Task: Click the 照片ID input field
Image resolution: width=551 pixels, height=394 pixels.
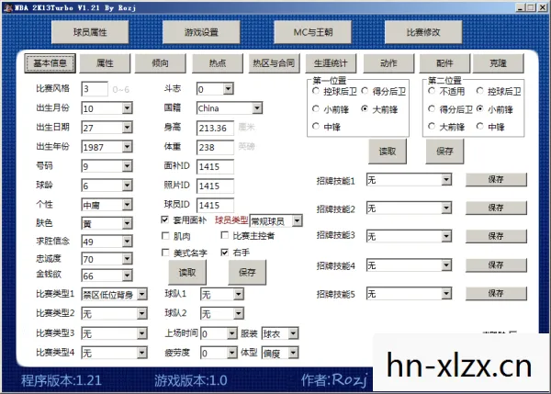Action: 215,186
